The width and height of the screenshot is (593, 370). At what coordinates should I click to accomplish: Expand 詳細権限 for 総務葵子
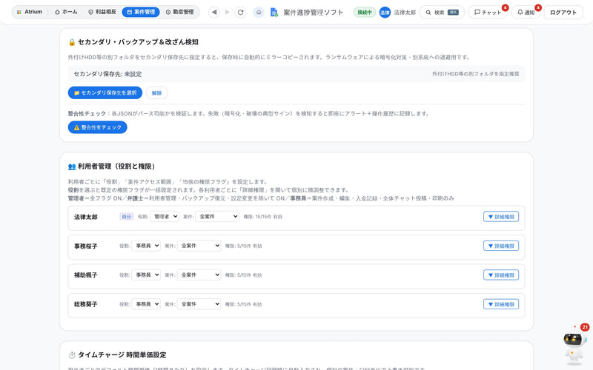[501, 304]
